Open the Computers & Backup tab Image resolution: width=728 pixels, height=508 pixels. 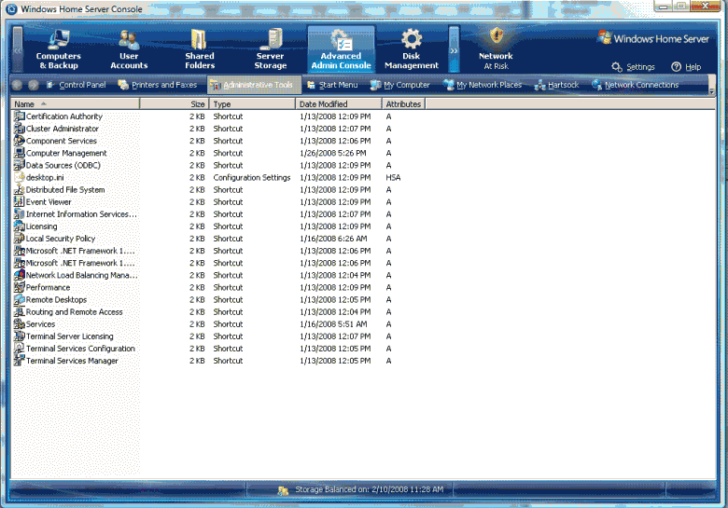(x=58, y=49)
